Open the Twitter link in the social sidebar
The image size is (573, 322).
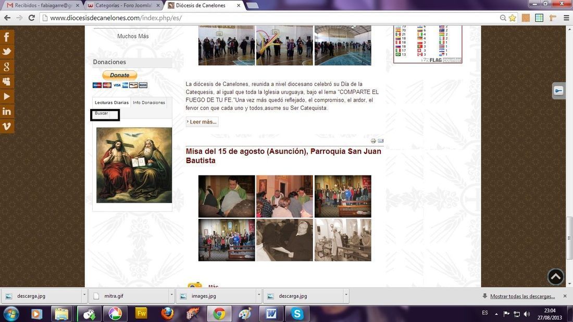pos(7,52)
